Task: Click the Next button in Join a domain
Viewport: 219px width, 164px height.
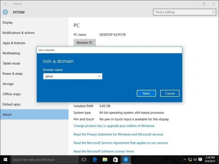Action: 146,93
